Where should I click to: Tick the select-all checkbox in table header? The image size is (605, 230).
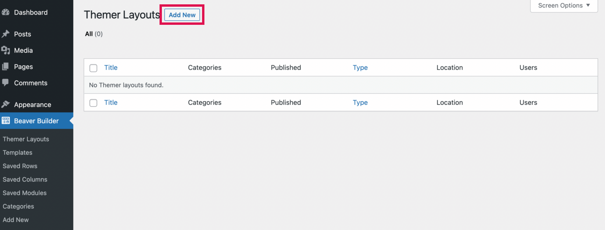(93, 68)
